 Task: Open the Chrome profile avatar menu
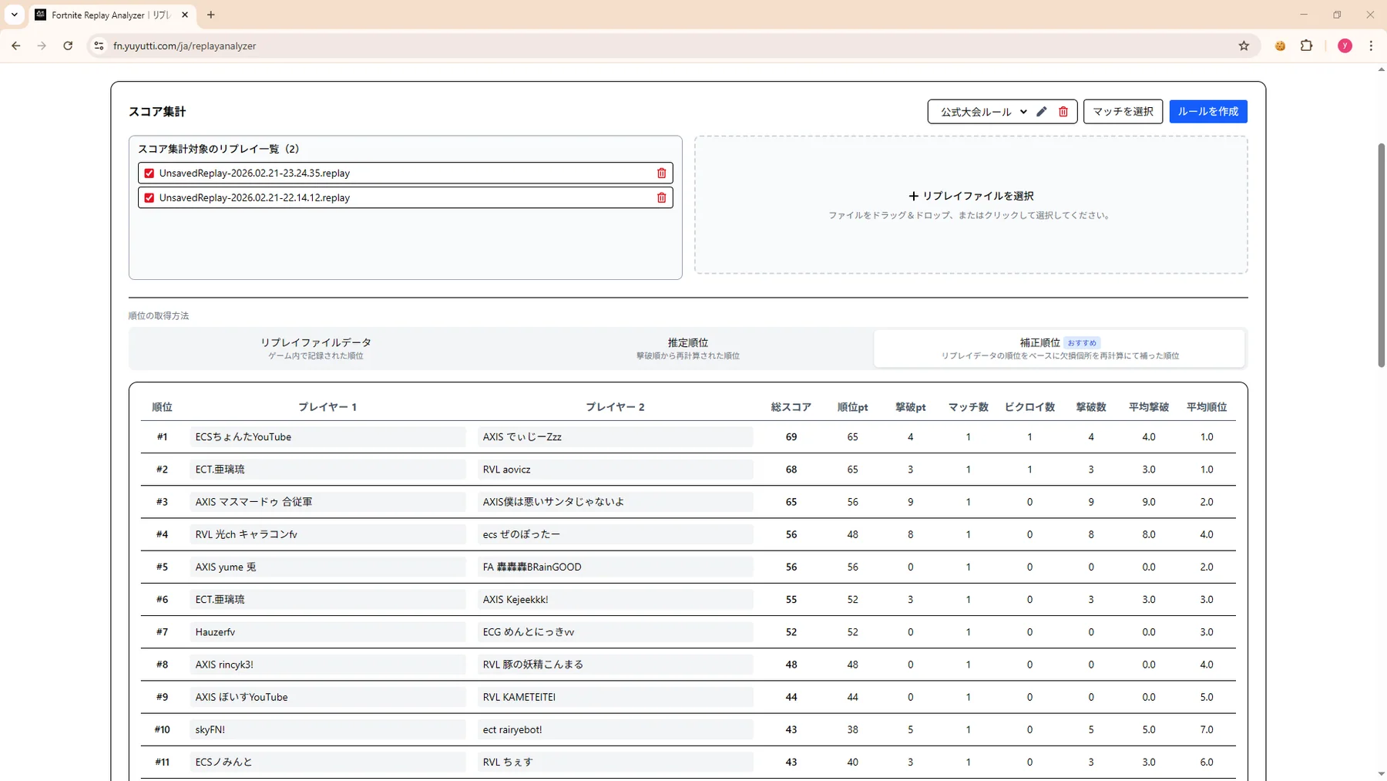tap(1345, 46)
